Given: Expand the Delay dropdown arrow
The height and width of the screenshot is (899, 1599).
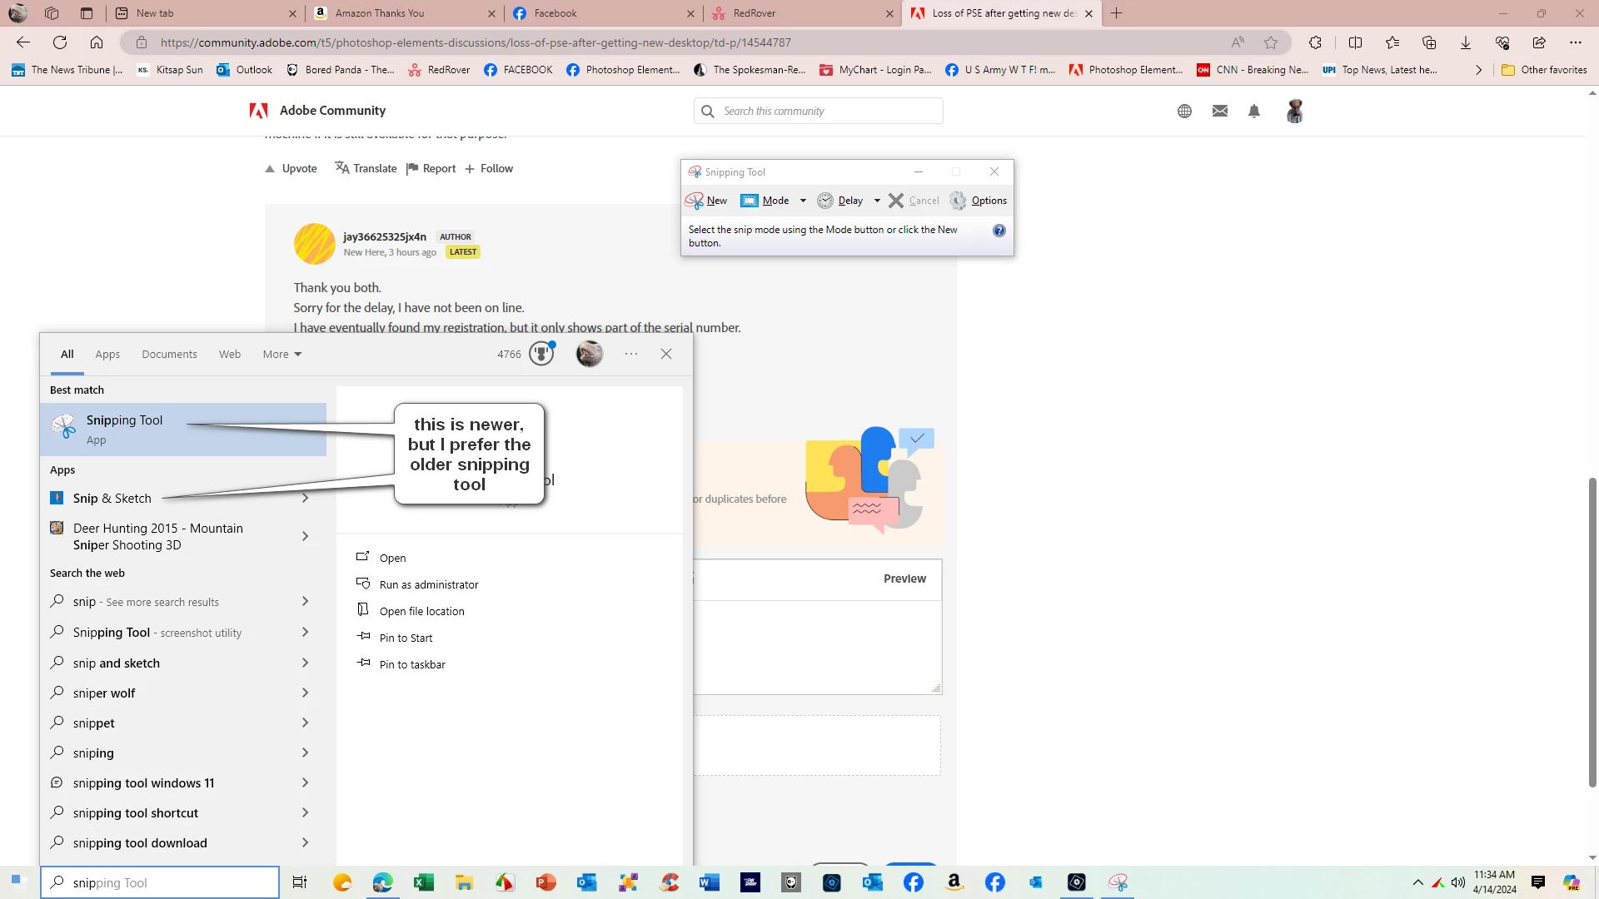Looking at the screenshot, I should (877, 201).
